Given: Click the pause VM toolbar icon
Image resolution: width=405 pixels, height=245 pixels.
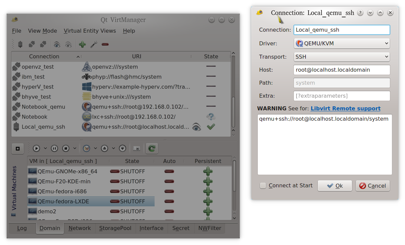Looking at the screenshot, I should (x=54, y=148).
